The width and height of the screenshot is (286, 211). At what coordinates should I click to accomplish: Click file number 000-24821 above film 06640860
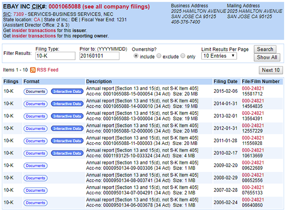point(253,200)
